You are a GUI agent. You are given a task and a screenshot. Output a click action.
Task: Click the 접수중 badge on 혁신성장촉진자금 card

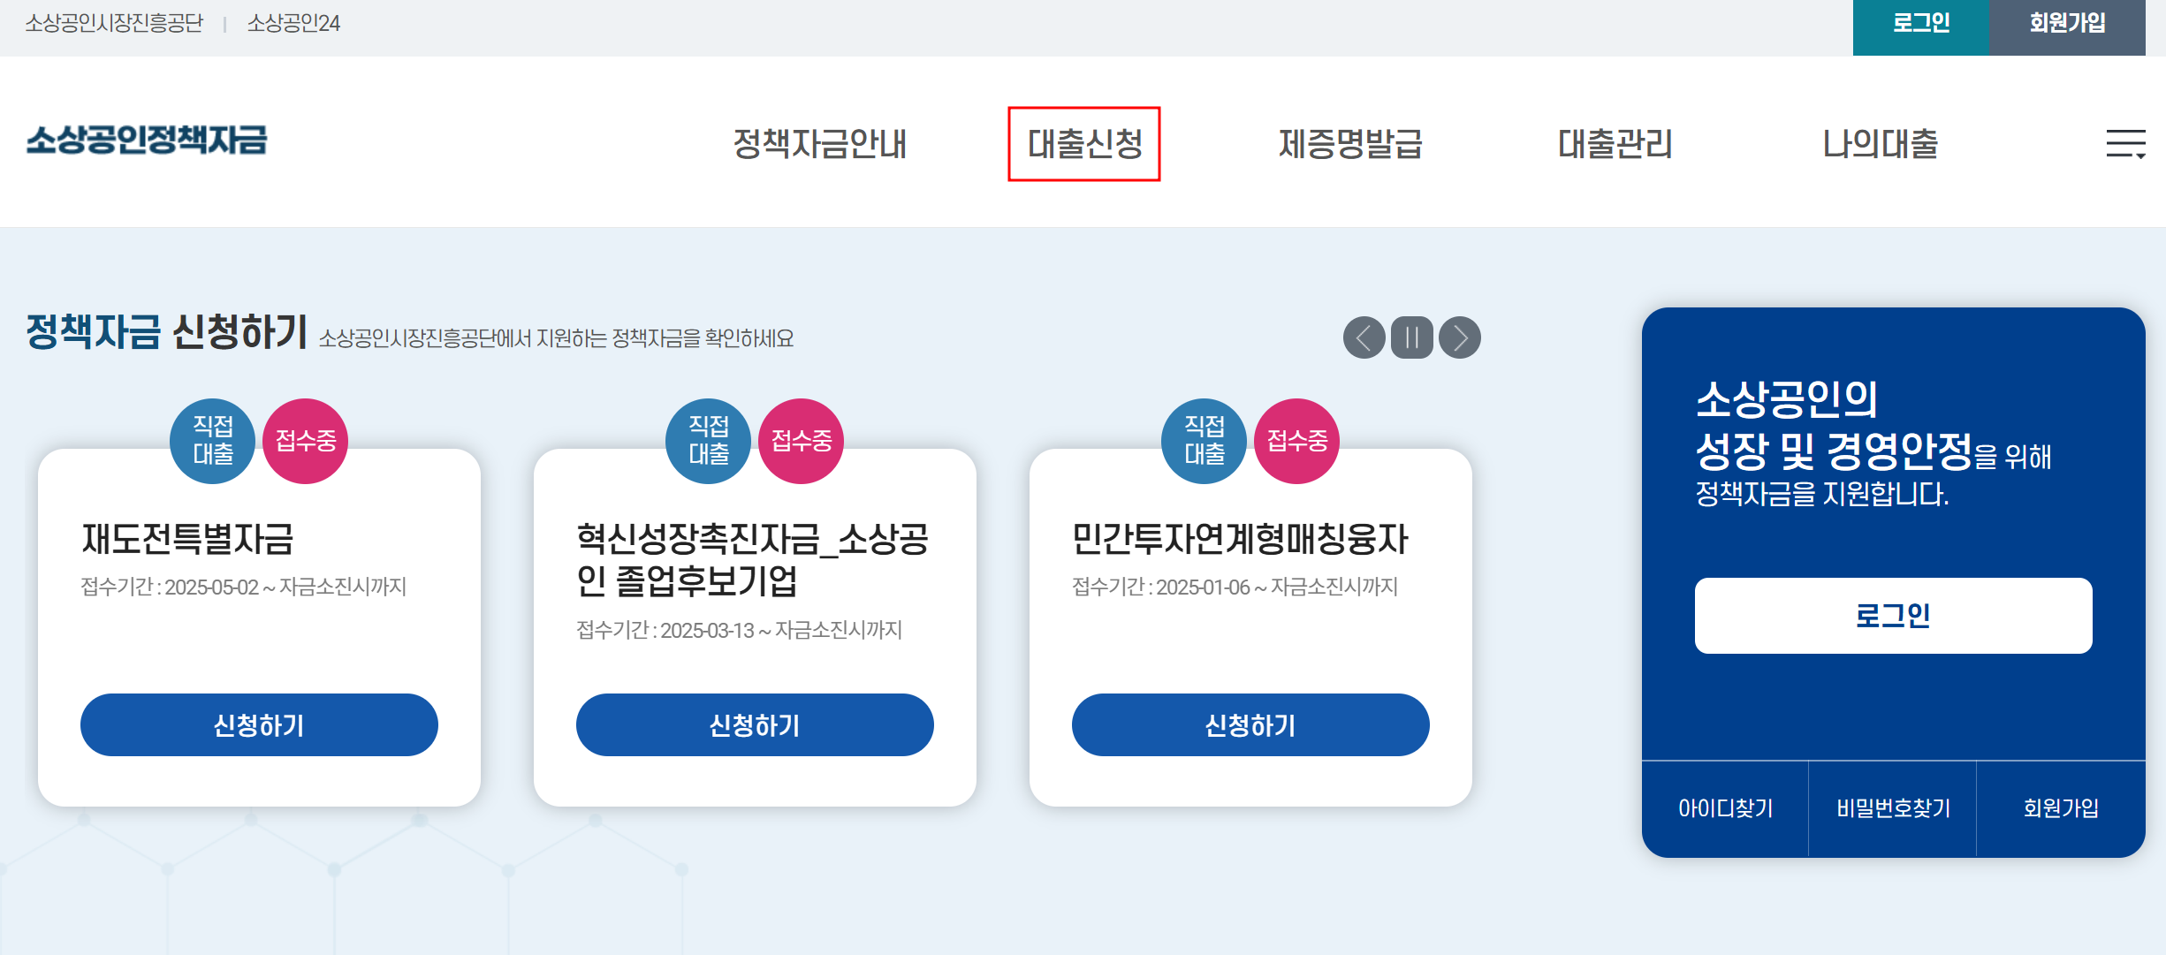[800, 441]
